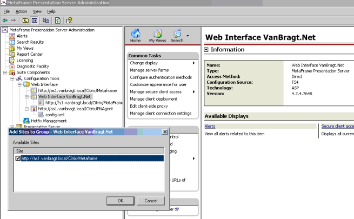
Task: Collapse the Configuration Tools tree node
Action: (x=12, y=78)
